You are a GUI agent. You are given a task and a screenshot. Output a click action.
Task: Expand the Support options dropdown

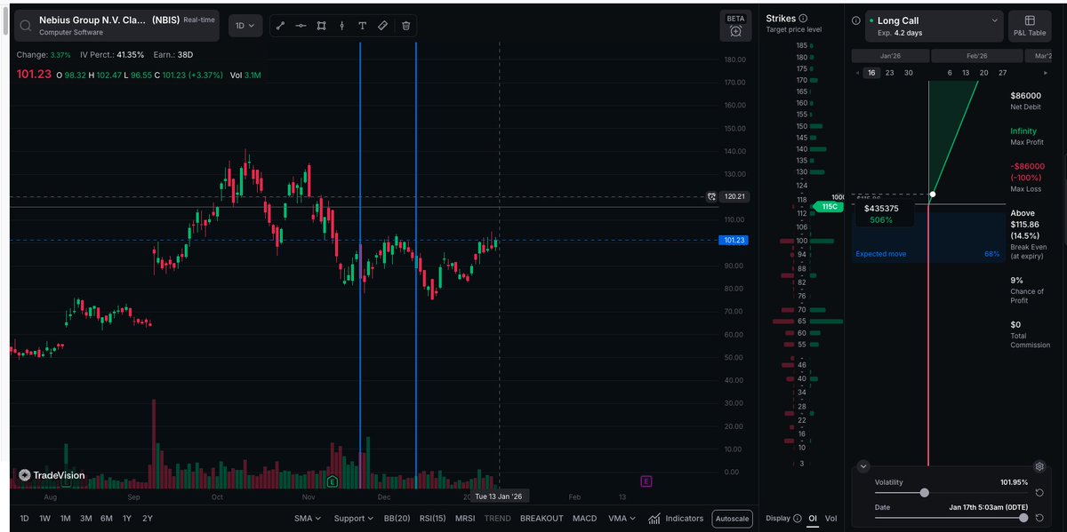353,518
